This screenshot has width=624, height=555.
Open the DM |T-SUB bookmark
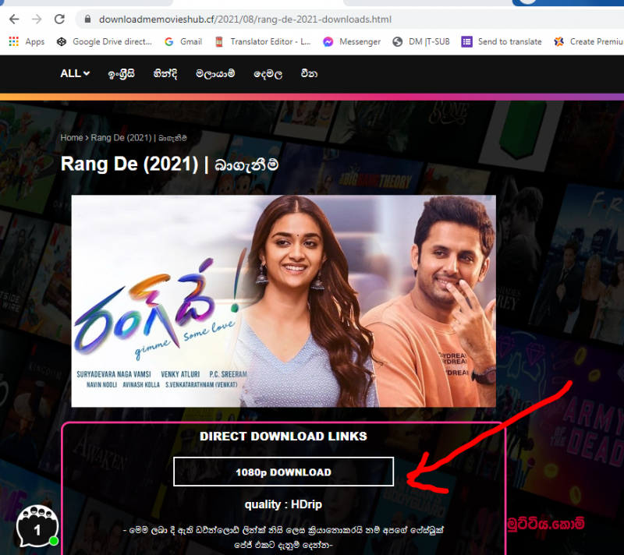click(x=421, y=41)
